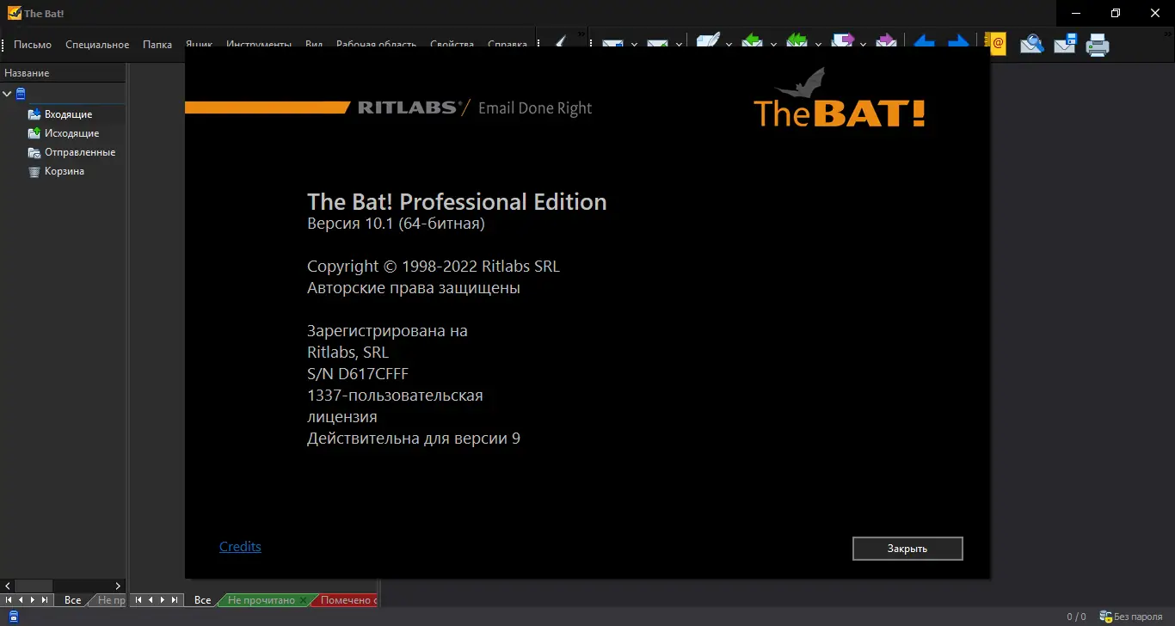This screenshot has height=626, width=1175.
Task: Select the Исходящие folder
Action: (71, 133)
